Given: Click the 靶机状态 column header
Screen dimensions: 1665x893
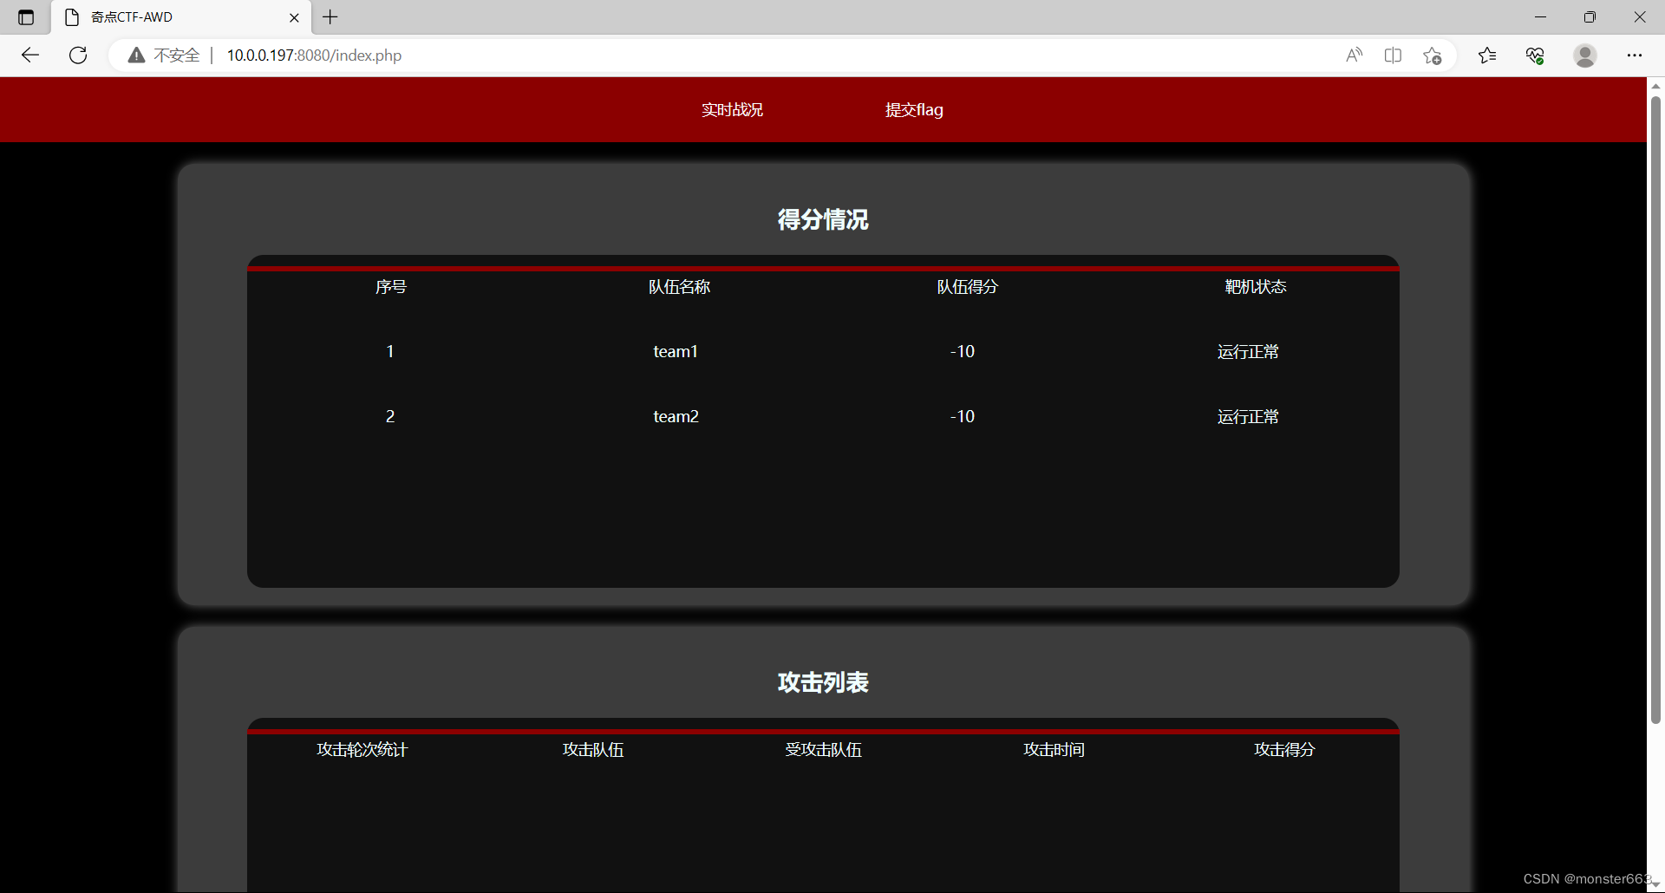Looking at the screenshot, I should [x=1255, y=287].
